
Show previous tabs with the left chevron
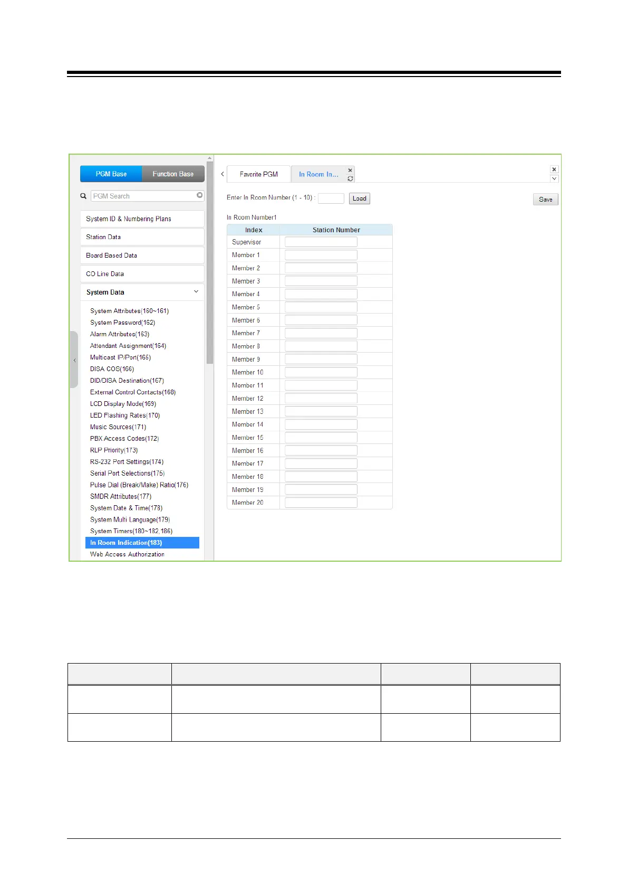click(x=223, y=174)
